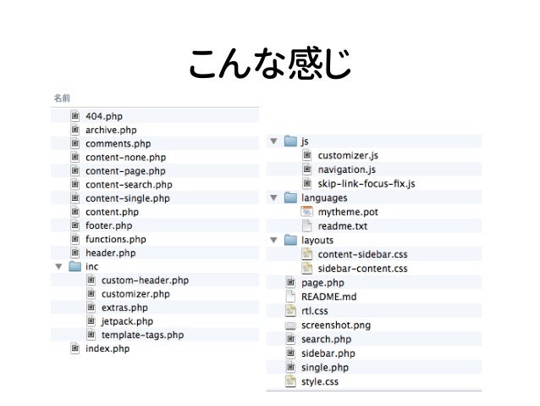Select the index.php file icon

pyautogui.click(x=74, y=348)
